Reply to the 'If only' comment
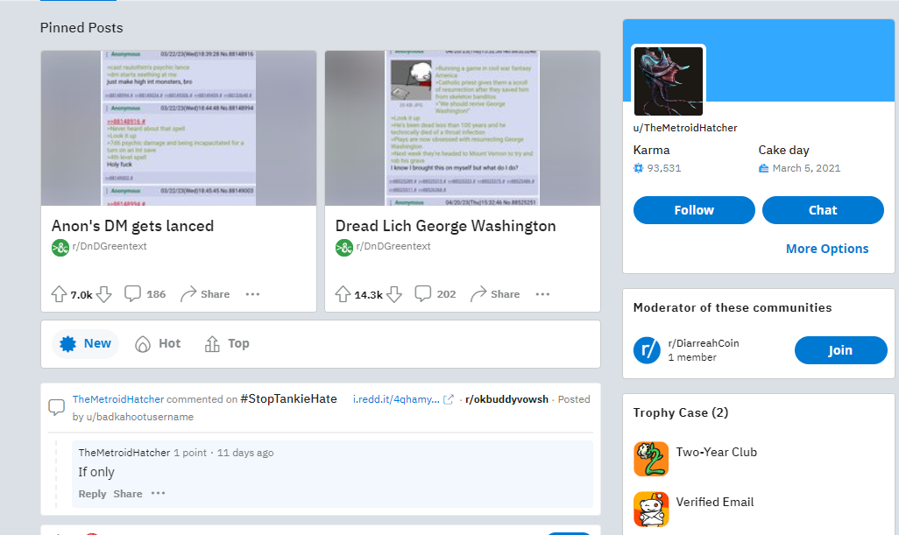The height and width of the screenshot is (535, 899). pyautogui.click(x=92, y=494)
